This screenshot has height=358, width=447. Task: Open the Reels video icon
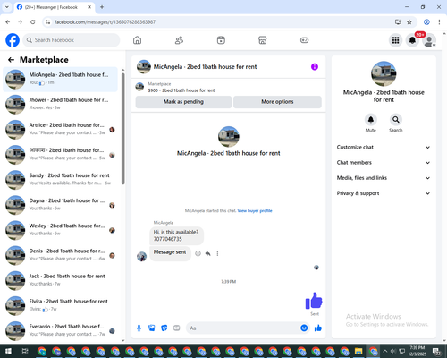coord(221,40)
